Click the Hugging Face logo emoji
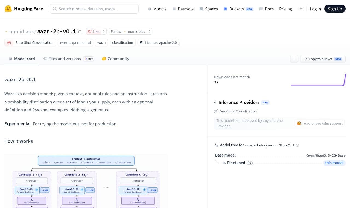350x208 pixels. coord(8,9)
